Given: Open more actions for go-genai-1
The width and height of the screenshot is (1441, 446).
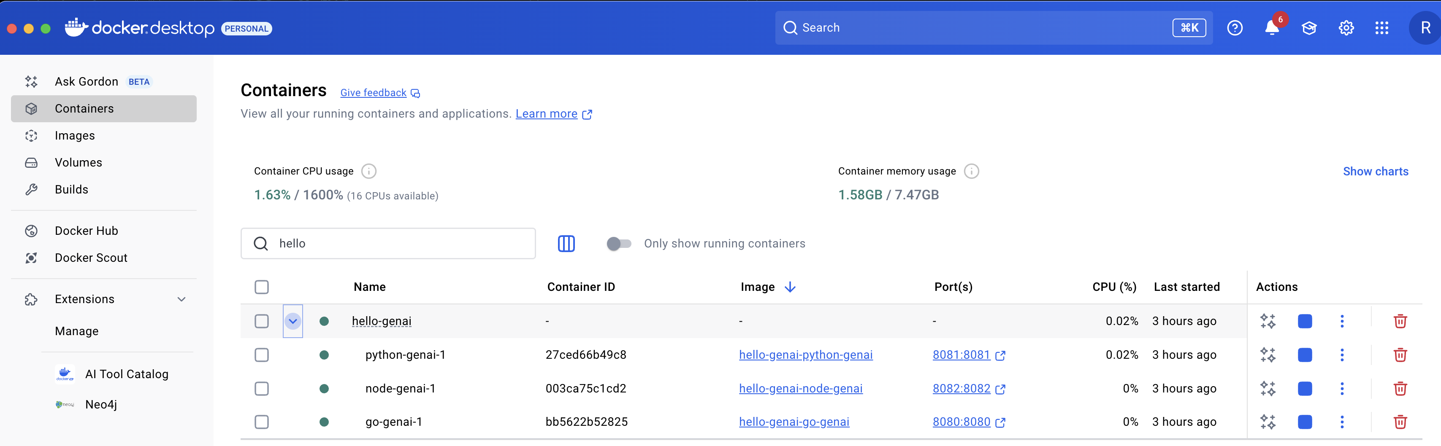Looking at the screenshot, I should tap(1341, 422).
